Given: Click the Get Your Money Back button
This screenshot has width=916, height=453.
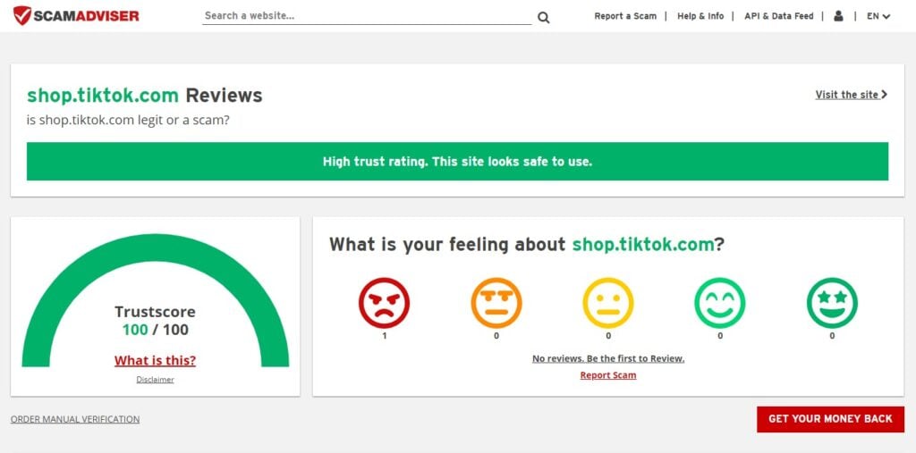Looking at the screenshot, I should [830, 419].
